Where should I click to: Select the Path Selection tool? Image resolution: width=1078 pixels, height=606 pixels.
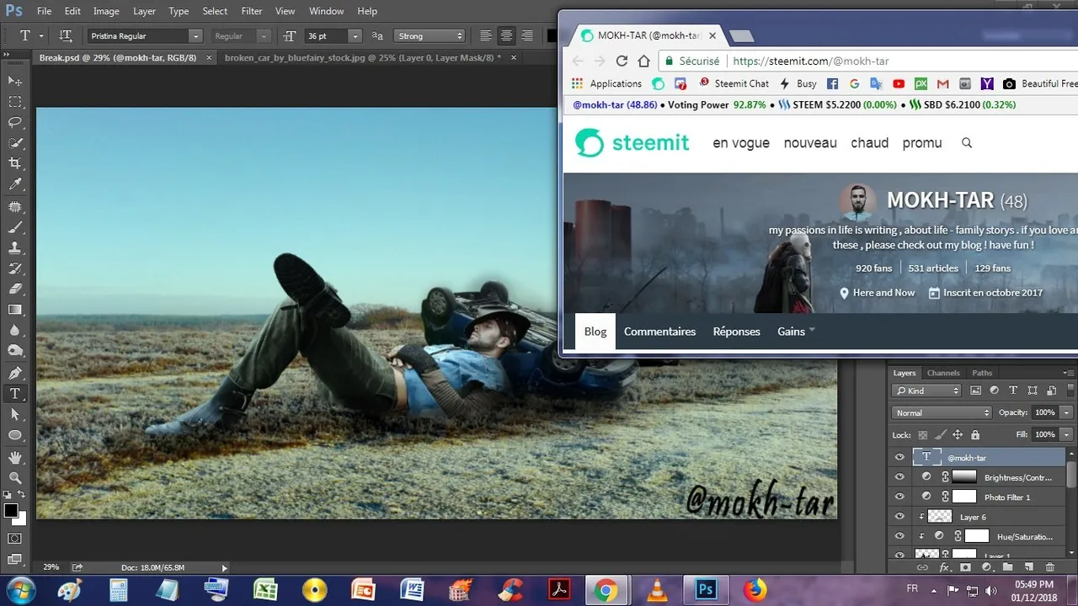click(15, 414)
